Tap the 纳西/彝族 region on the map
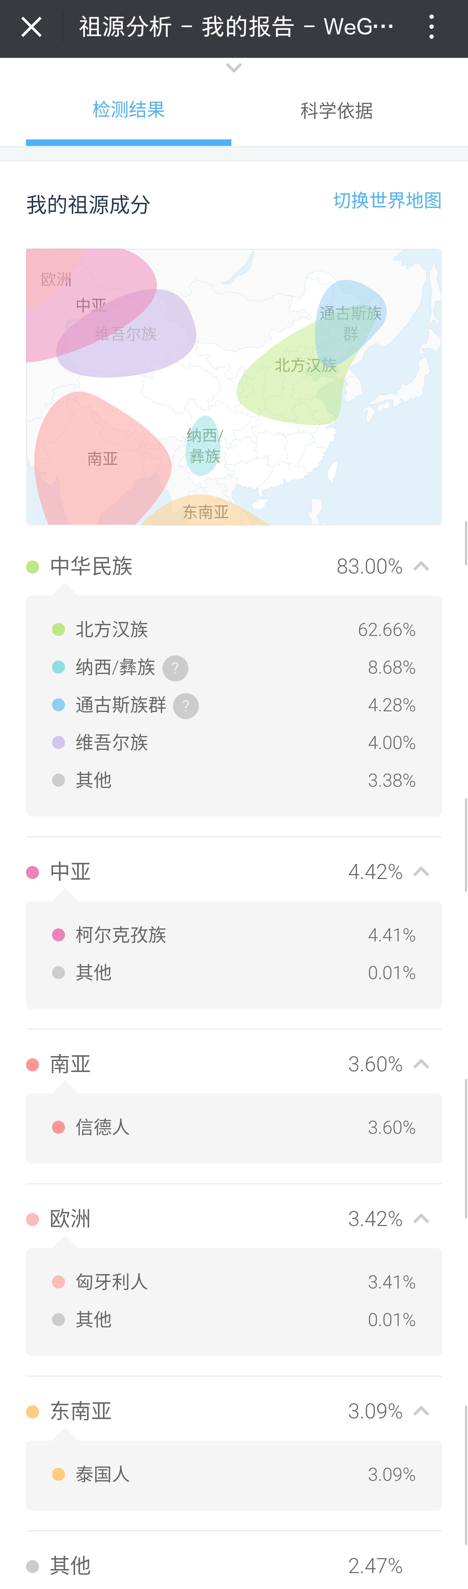This screenshot has width=468, height=1589. [x=203, y=446]
